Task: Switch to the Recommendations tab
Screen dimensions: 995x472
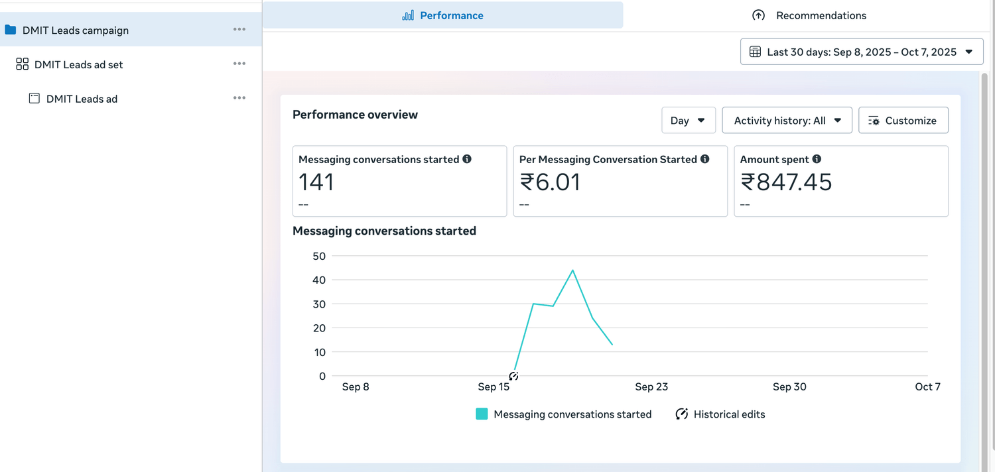Action: point(809,15)
